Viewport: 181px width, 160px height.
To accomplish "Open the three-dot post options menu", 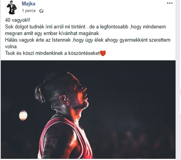I will (170, 3).
